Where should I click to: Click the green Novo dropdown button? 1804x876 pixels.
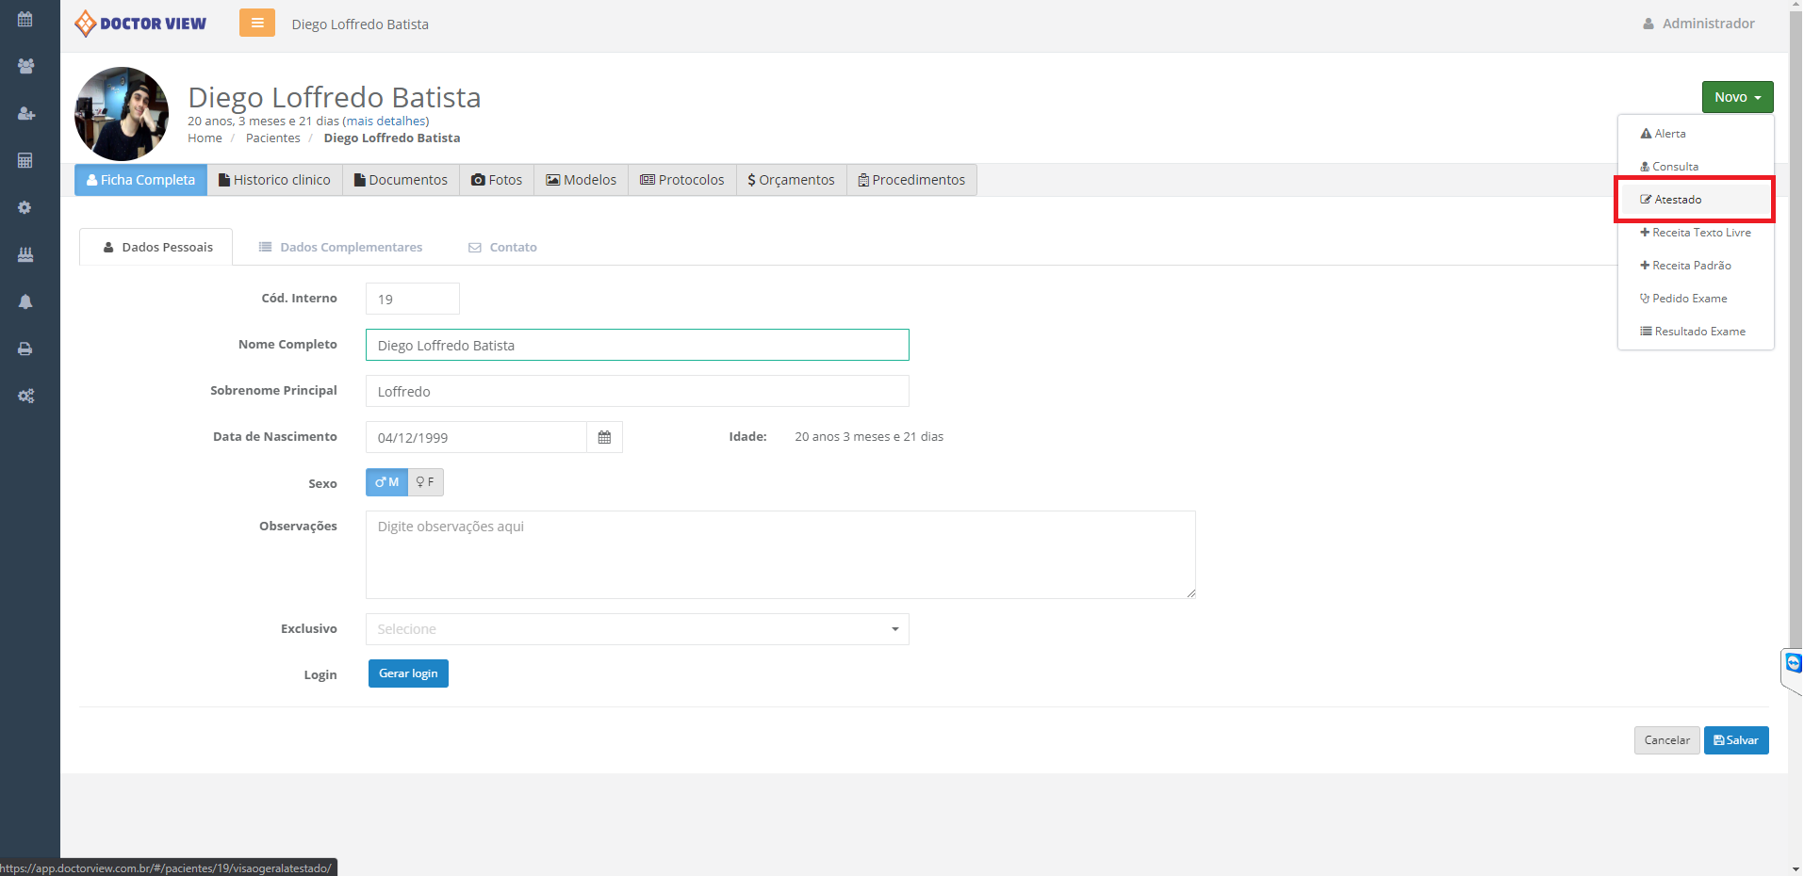1736,97
